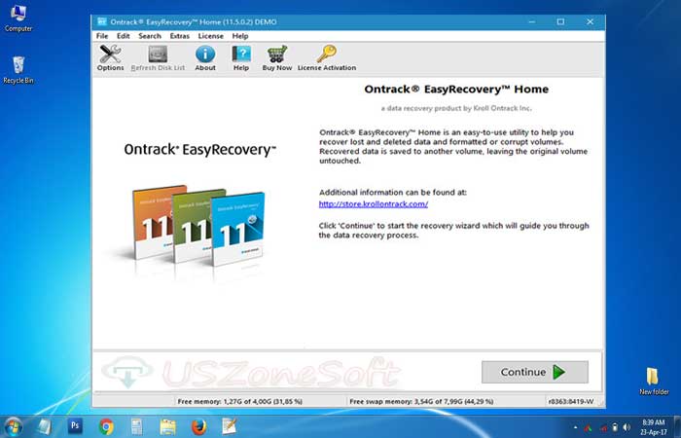Launch Google Chrome from the taskbar

pyautogui.click(x=106, y=426)
